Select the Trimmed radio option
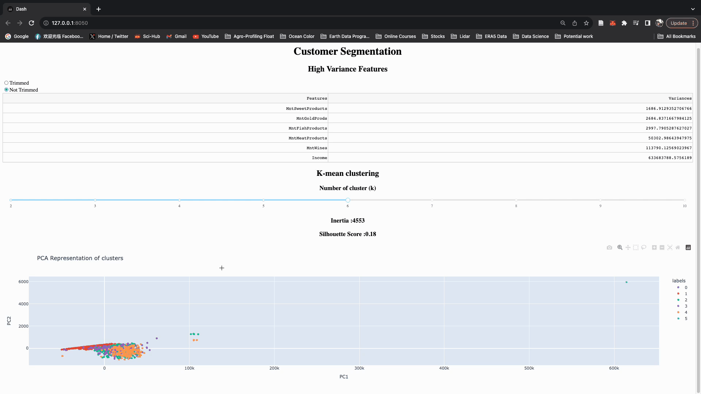Image resolution: width=701 pixels, height=394 pixels. click(6, 83)
